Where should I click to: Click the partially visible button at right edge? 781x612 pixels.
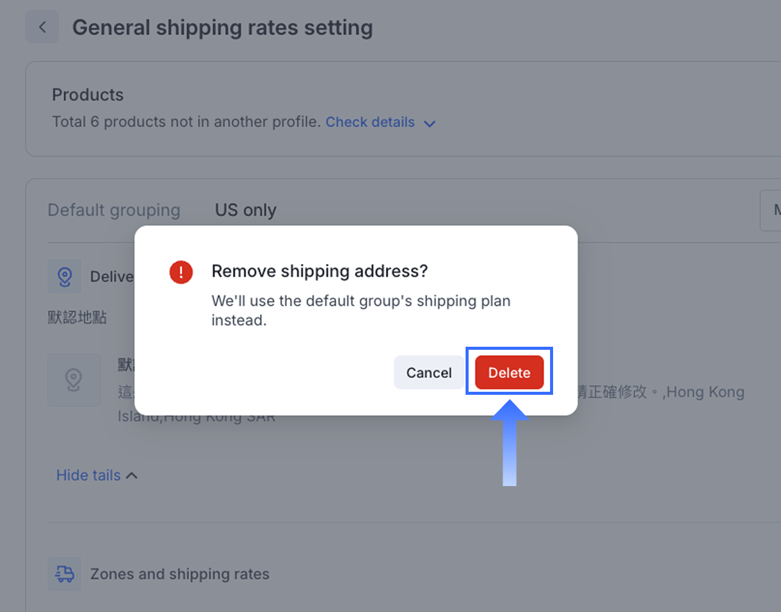click(x=772, y=210)
